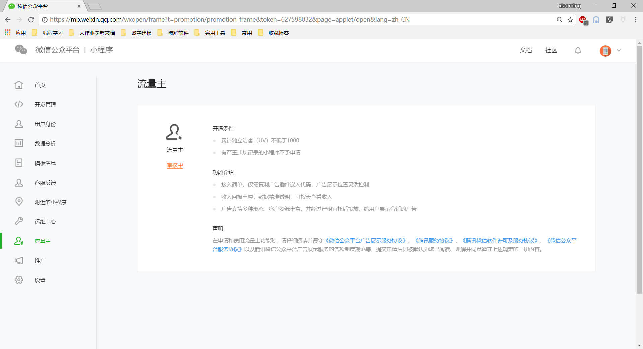Image resolution: width=643 pixels, height=349 pixels.
Task: Open the 破解软件 bookmark folder
Action: pyautogui.click(x=173, y=33)
